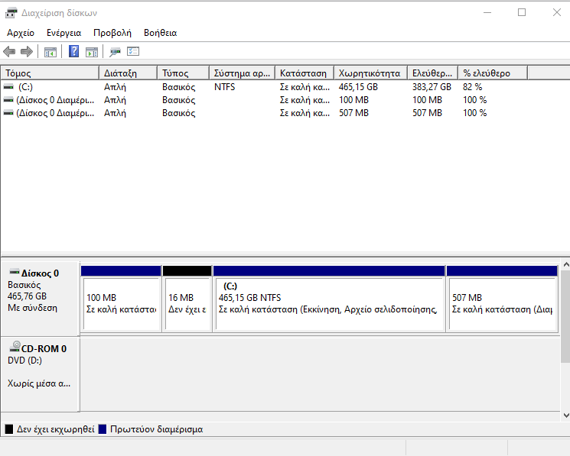Sort the list by Τόμος column header
570x456 pixels.
pyautogui.click(x=50, y=73)
